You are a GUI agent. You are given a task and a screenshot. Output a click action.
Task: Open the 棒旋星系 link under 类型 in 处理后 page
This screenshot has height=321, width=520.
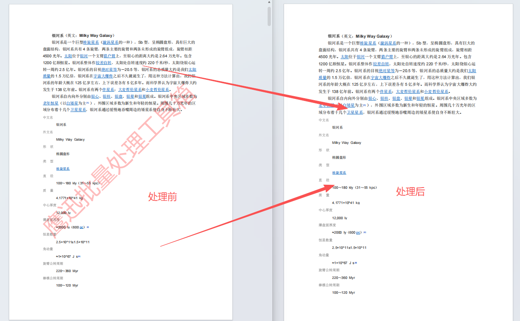click(339, 173)
